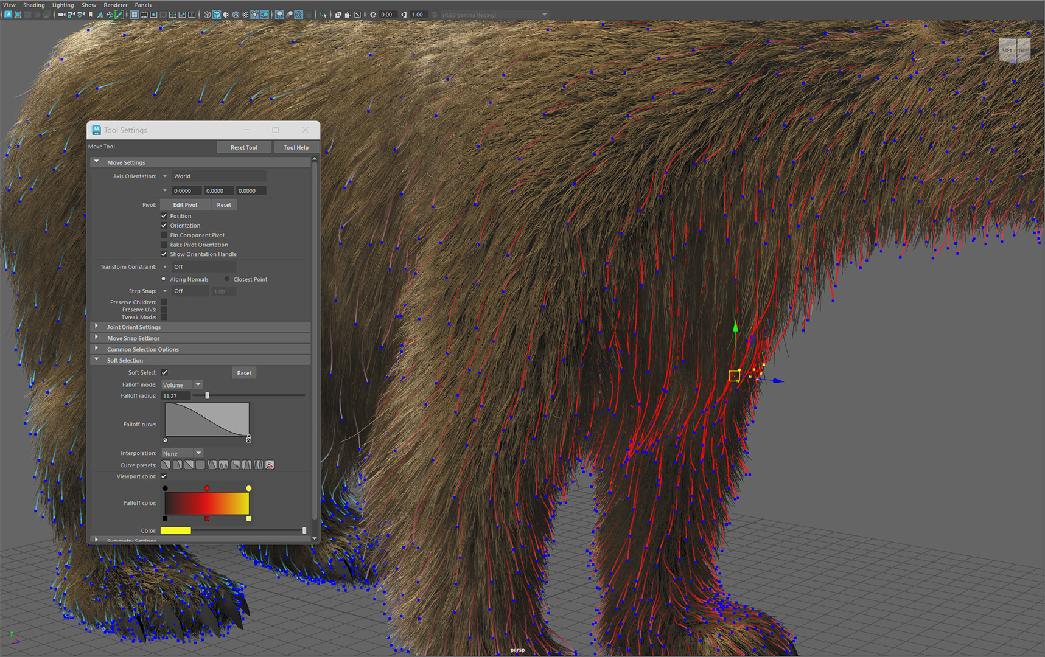Image resolution: width=1045 pixels, height=657 pixels.
Task: Toggle the Viewport color checkbox
Action: click(x=164, y=476)
